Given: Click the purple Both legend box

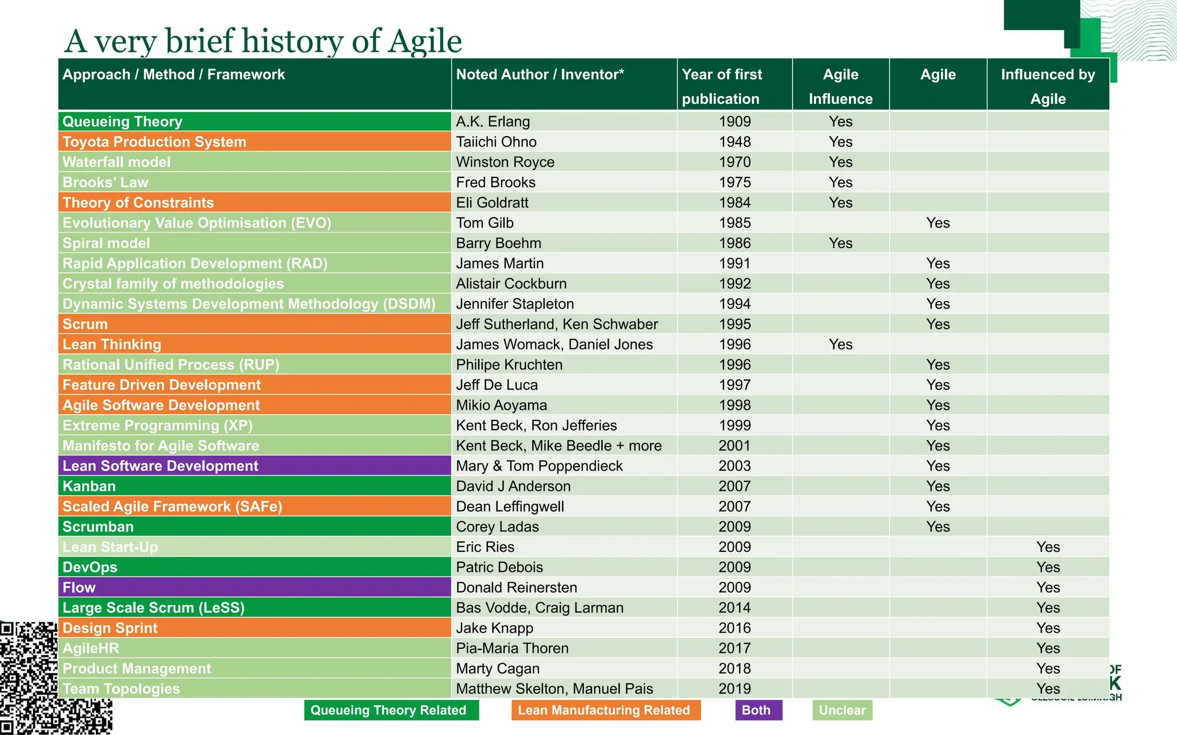Looking at the screenshot, I should [758, 710].
